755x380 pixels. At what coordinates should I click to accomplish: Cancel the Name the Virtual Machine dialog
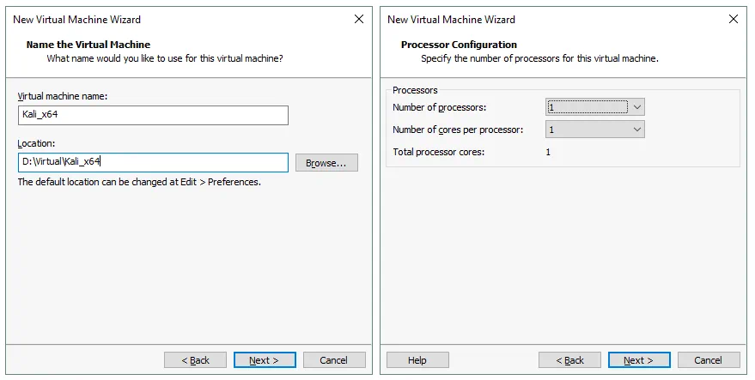coord(334,360)
